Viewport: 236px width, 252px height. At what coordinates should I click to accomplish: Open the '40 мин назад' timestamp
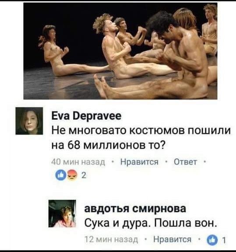78,162
